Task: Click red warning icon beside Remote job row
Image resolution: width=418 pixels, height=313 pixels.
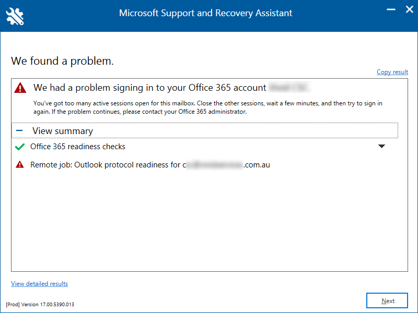Action: (x=20, y=165)
